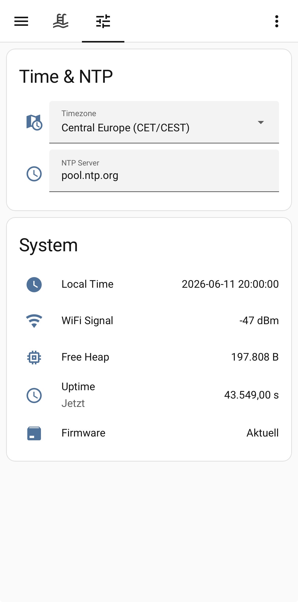Click the 197.808 B value
Screen dimensions: 298x602
click(255, 357)
